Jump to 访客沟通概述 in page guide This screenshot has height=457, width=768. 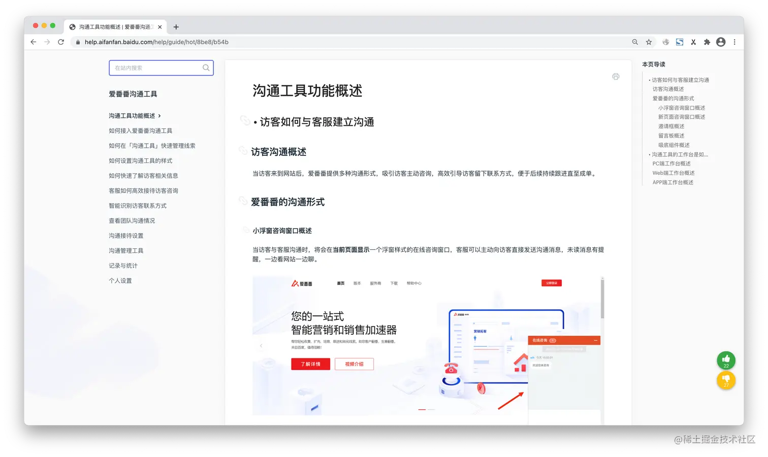click(668, 89)
